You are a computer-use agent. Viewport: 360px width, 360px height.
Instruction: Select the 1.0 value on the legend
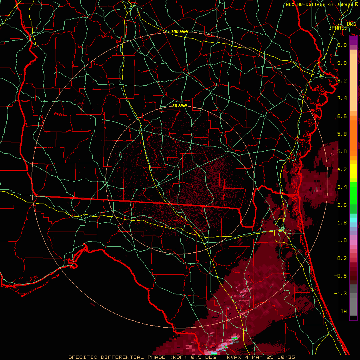[342, 240]
